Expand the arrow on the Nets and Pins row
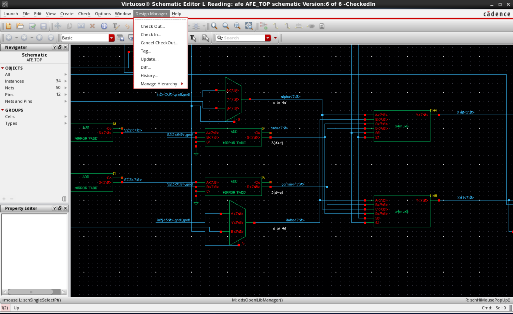The image size is (513, 314). pyautogui.click(x=66, y=101)
